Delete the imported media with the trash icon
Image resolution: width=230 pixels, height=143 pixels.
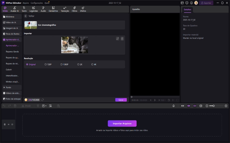pos(122,39)
